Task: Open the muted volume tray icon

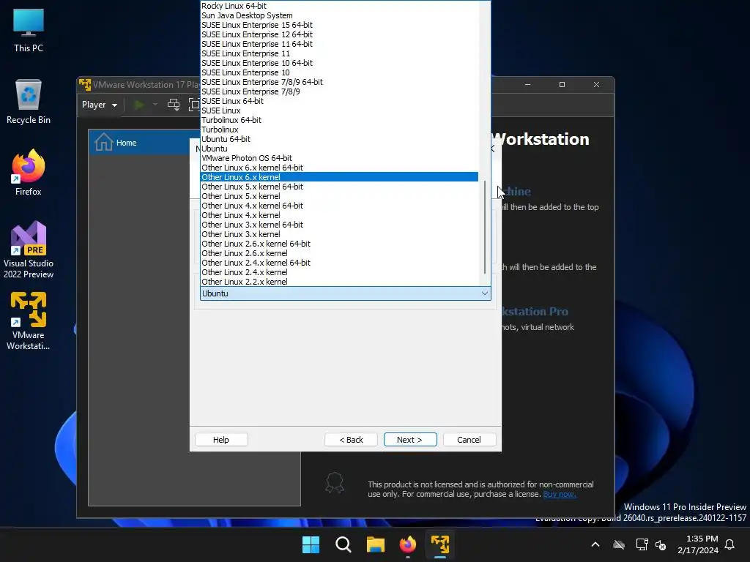Action: [661, 544]
